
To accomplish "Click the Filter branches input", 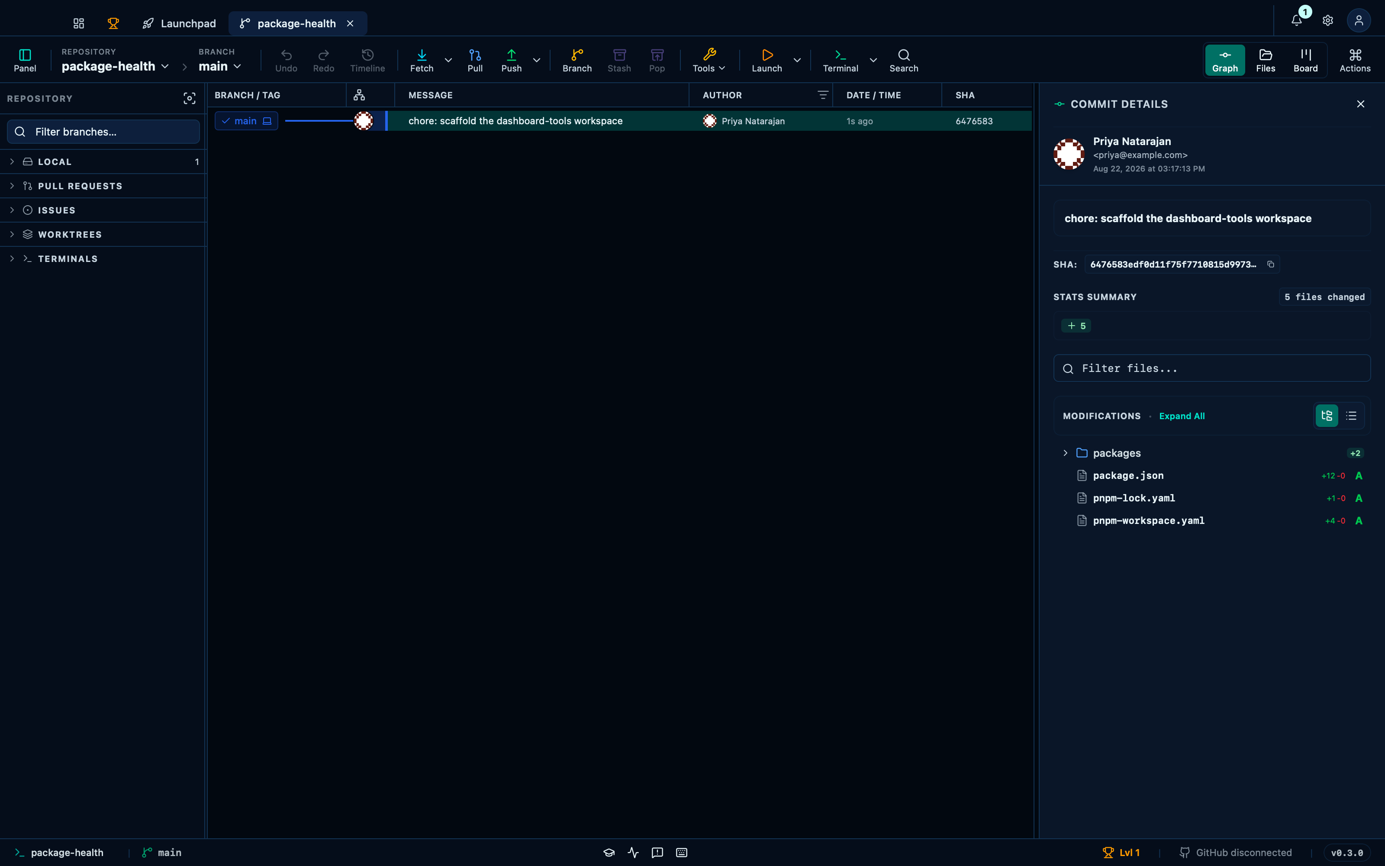I will (x=103, y=132).
